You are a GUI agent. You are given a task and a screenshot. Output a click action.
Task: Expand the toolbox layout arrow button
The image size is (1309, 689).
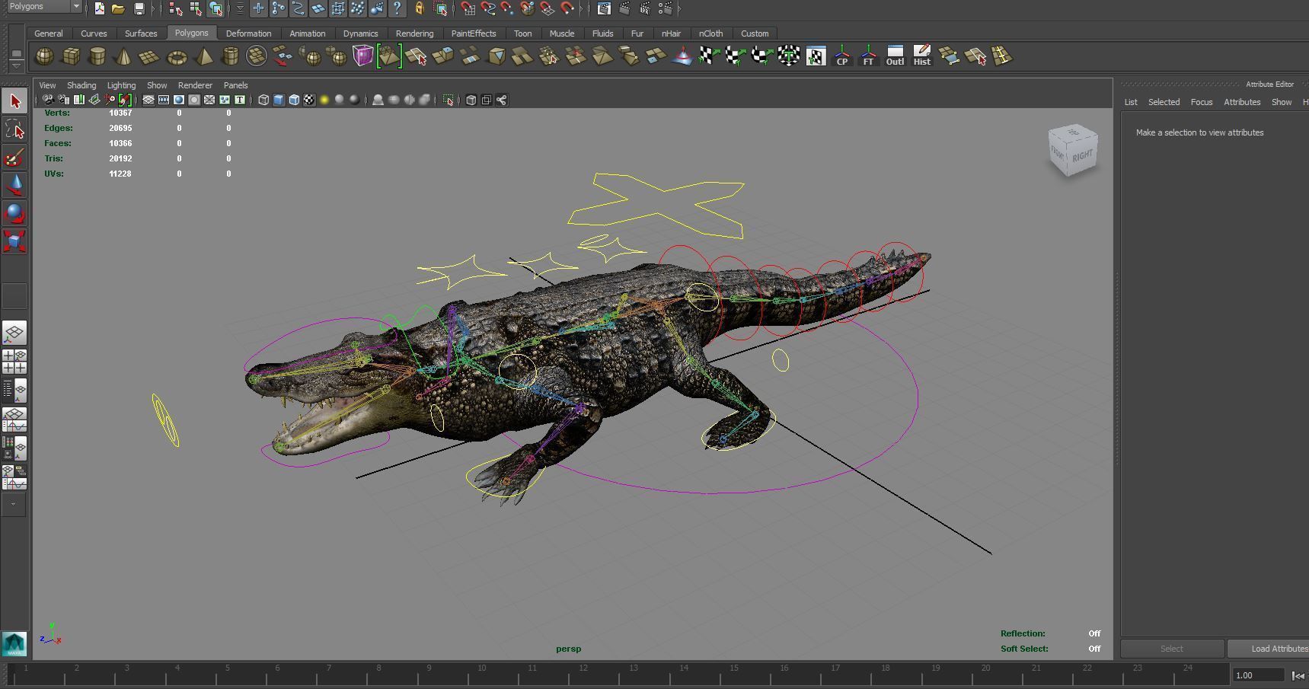14,504
